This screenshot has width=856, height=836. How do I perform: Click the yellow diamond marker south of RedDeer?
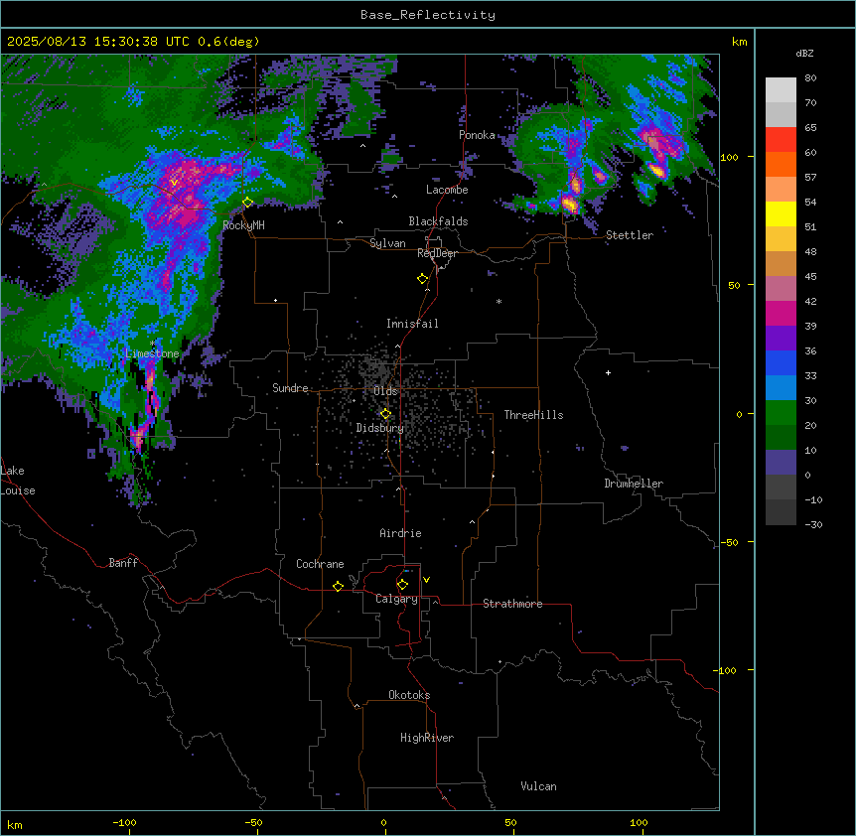tap(422, 279)
